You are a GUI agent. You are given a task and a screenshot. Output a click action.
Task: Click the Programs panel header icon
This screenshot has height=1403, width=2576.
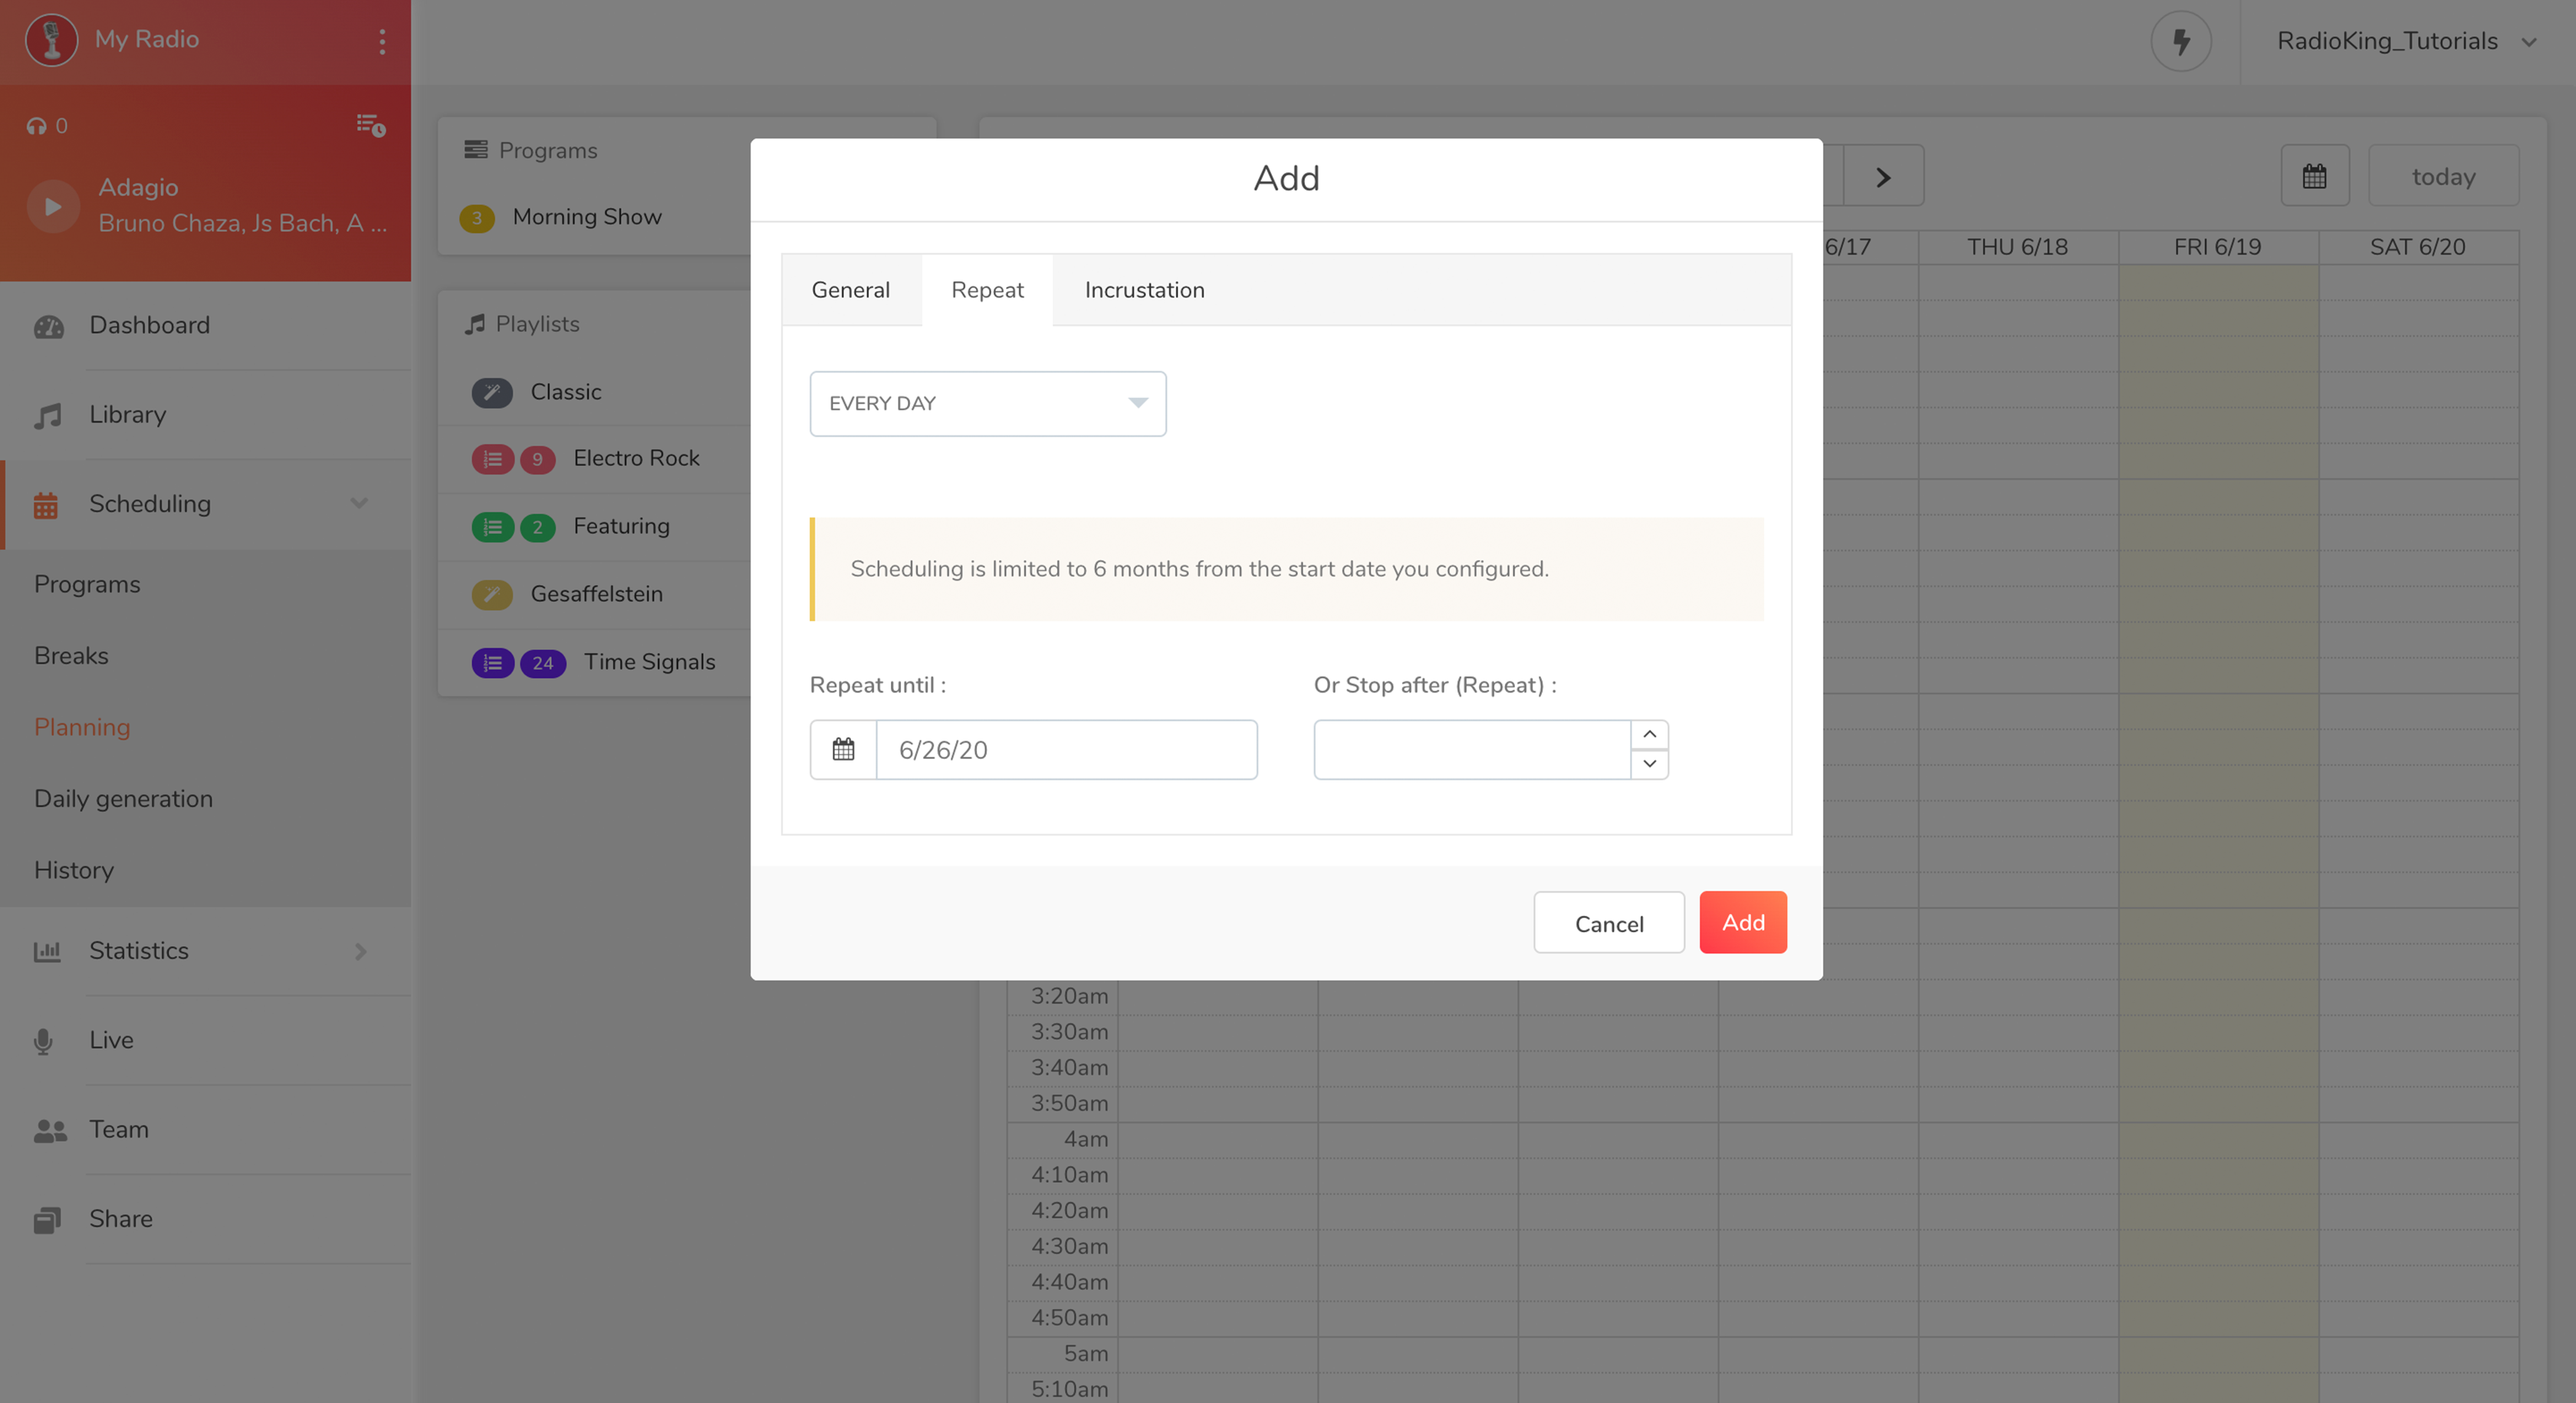pos(476,149)
